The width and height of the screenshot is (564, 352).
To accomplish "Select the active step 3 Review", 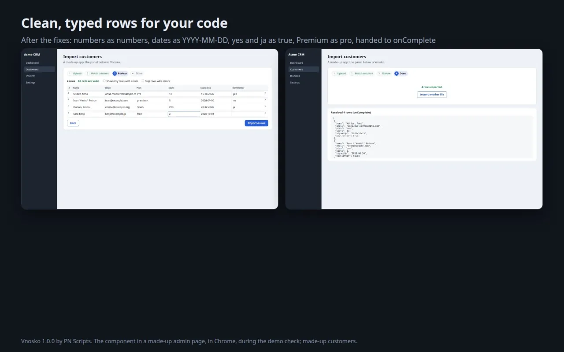I will 120,73.
